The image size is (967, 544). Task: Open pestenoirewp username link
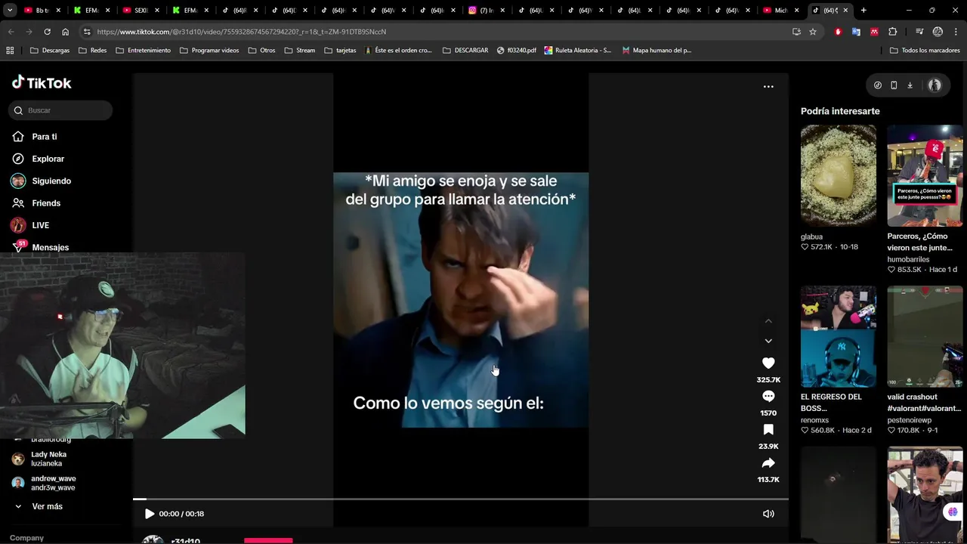click(x=910, y=420)
